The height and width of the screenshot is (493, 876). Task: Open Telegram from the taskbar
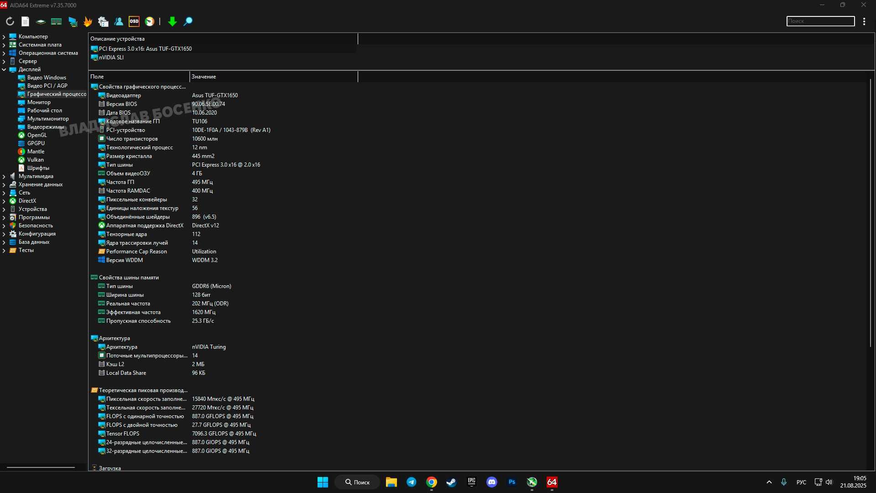click(412, 482)
